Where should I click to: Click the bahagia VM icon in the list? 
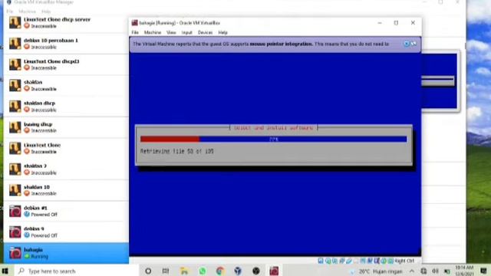tap(15, 253)
